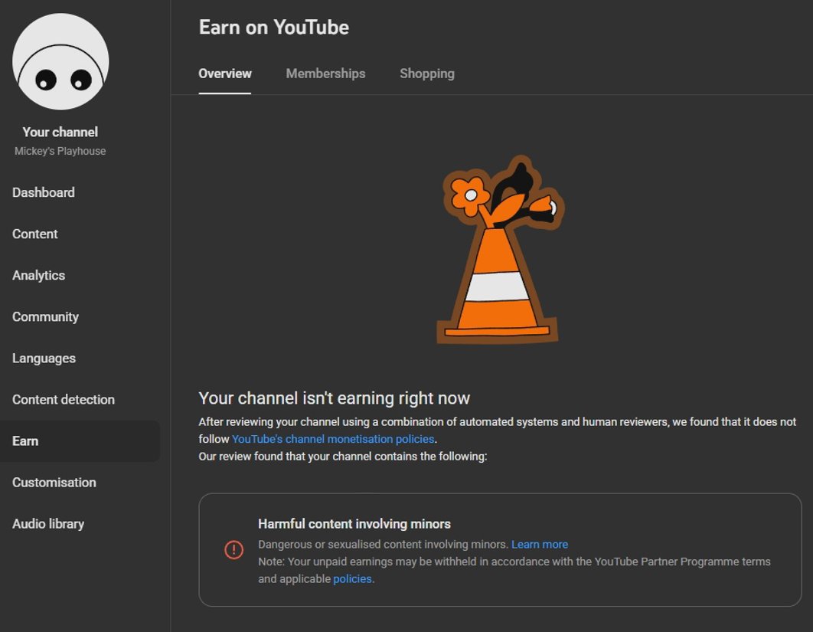
Task: Go to the Content section
Action: click(34, 234)
